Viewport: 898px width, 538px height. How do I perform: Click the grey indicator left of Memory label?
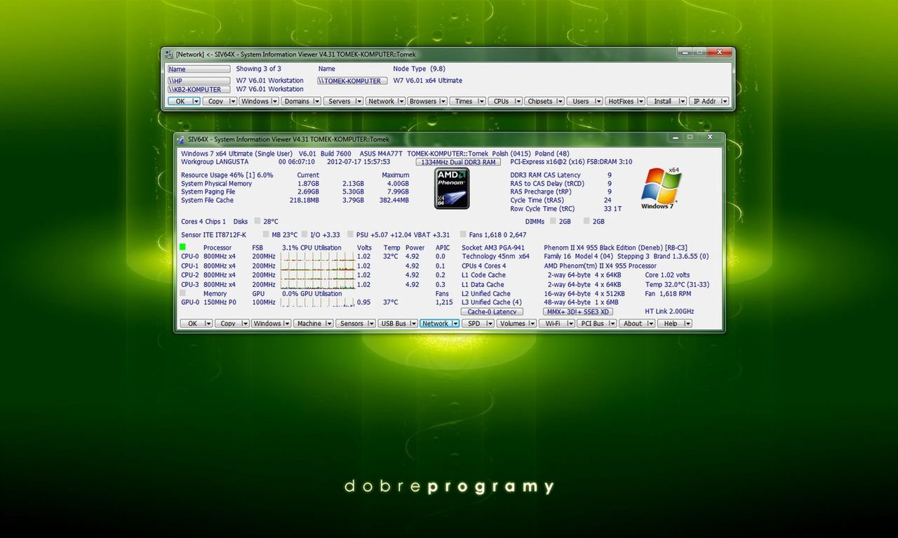coord(182,293)
